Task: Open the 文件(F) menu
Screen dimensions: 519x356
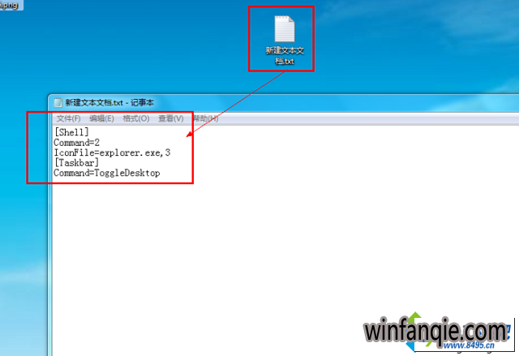Action: tap(68, 118)
